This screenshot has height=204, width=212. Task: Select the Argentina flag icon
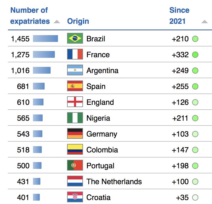click(75, 70)
